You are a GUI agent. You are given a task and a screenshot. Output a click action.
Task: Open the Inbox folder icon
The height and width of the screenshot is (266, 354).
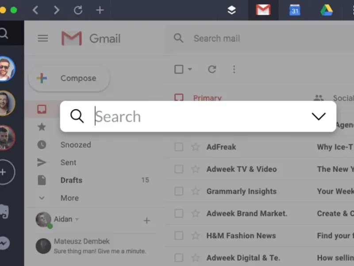tap(42, 109)
